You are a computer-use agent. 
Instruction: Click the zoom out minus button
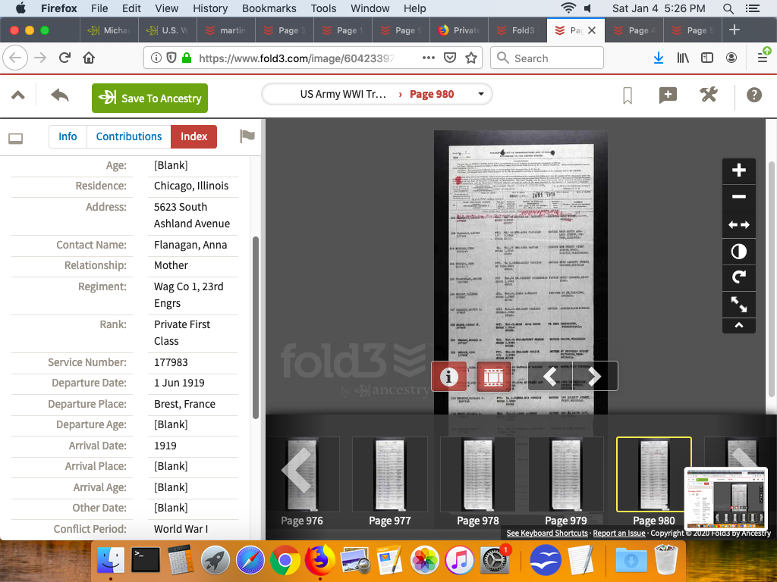click(x=738, y=197)
